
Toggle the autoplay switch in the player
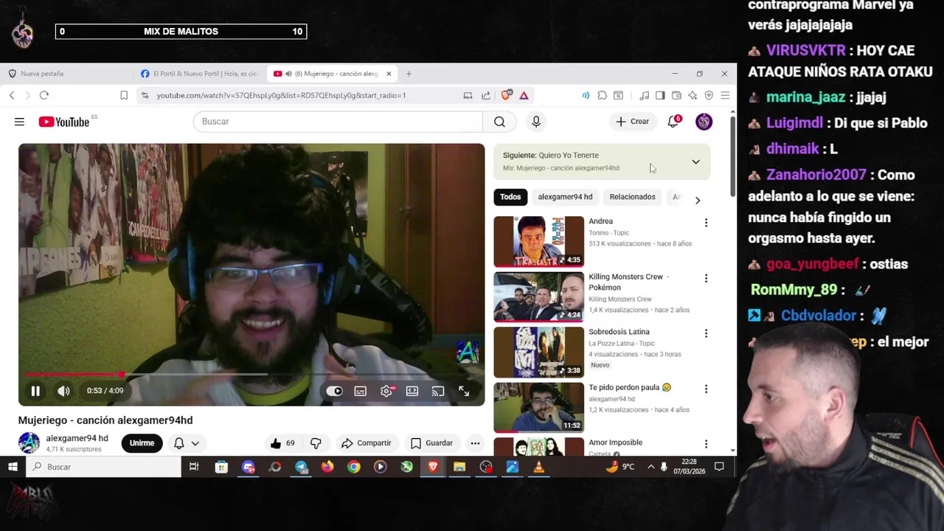click(x=335, y=391)
